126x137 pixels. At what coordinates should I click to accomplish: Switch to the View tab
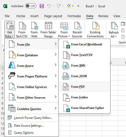tap(117, 16)
